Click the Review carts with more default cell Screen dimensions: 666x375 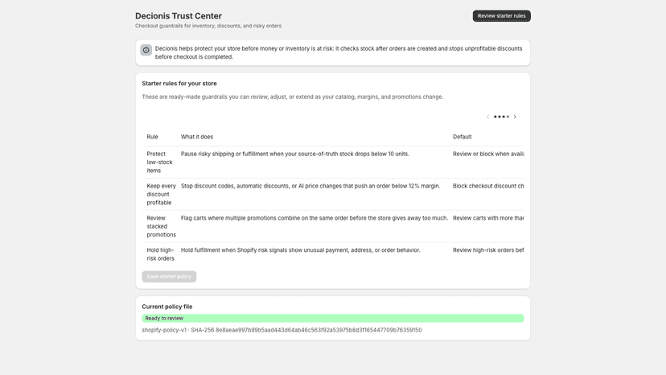pos(488,218)
